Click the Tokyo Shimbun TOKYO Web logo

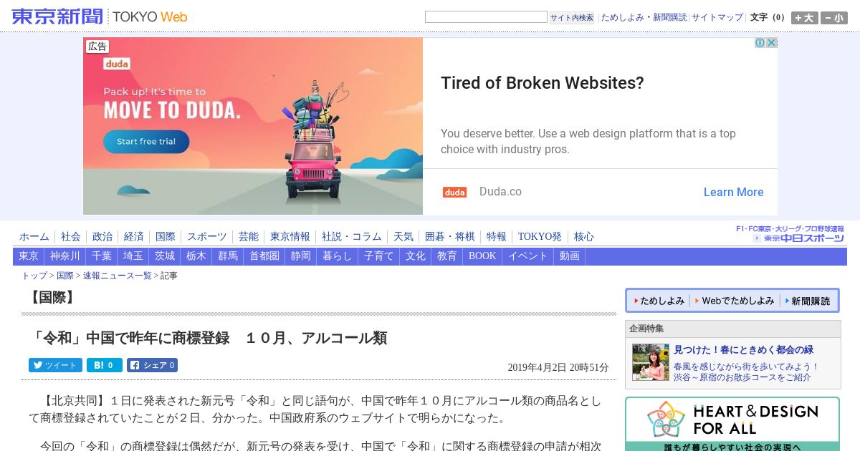pyautogui.click(x=99, y=16)
